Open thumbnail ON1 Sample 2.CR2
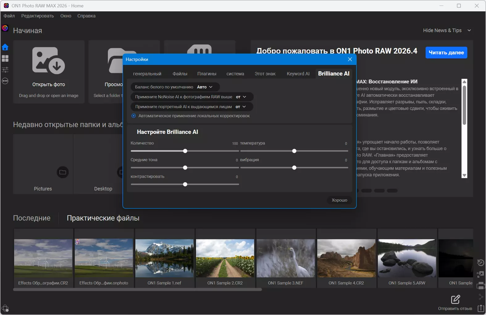Viewport: 486px width, 315px height. (225, 258)
